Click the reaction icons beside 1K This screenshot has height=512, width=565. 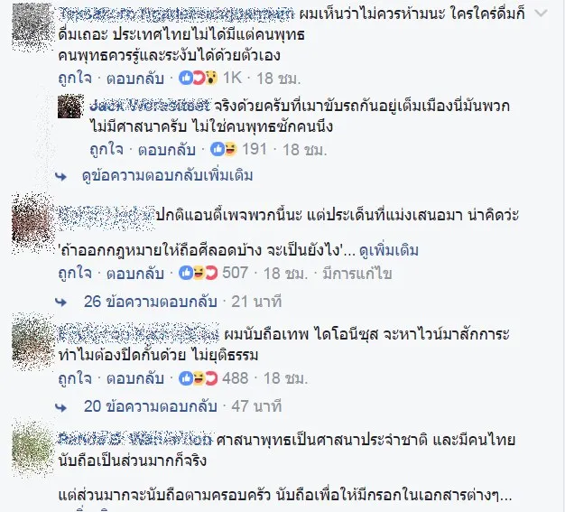coord(199,78)
